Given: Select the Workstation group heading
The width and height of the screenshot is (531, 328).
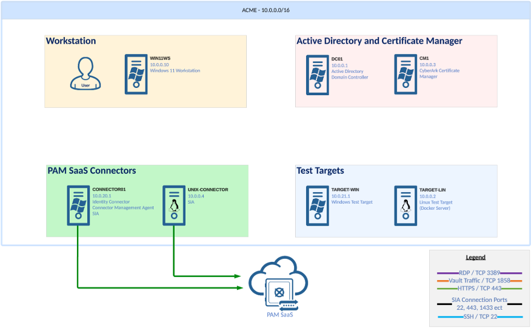Looking at the screenshot, I should click(x=71, y=41).
